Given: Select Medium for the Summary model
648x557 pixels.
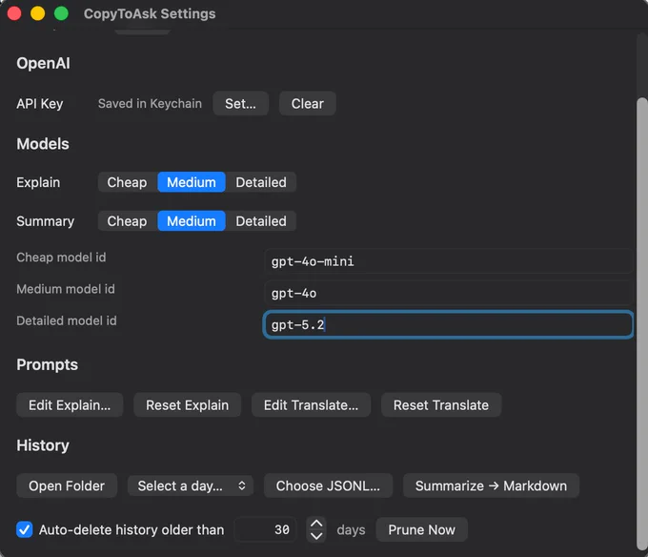Looking at the screenshot, I should tap(192, 221).
